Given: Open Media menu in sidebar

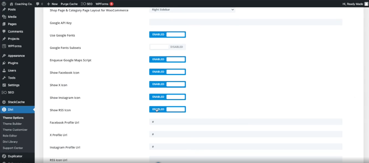Looking at the screenshot, I should point(12,17).
